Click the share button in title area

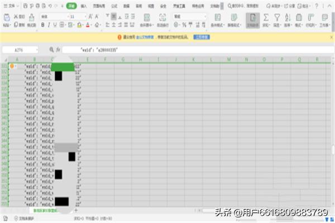[x=289, y=6]
